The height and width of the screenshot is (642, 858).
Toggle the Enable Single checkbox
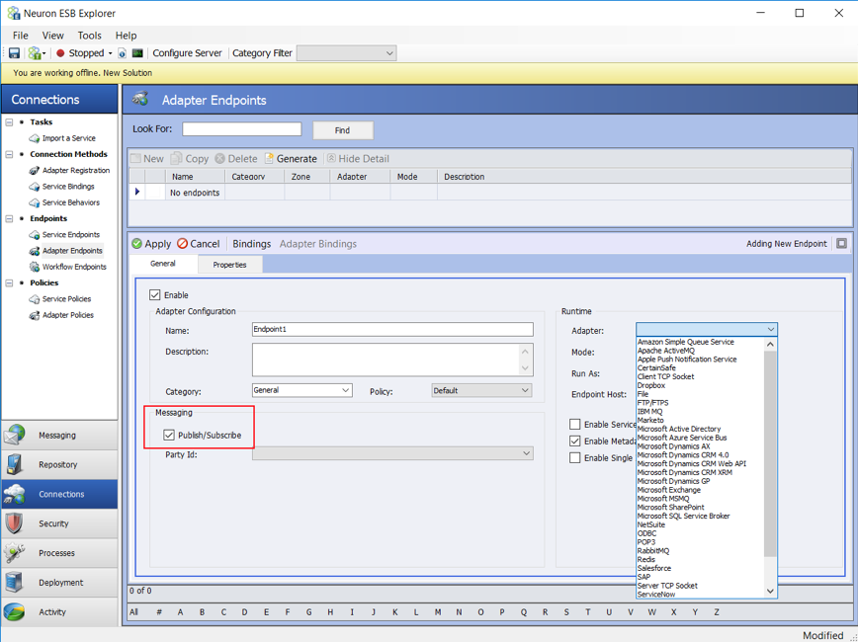click(574, 458)
